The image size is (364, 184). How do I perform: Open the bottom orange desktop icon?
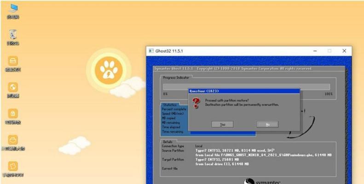coord(13,169)
